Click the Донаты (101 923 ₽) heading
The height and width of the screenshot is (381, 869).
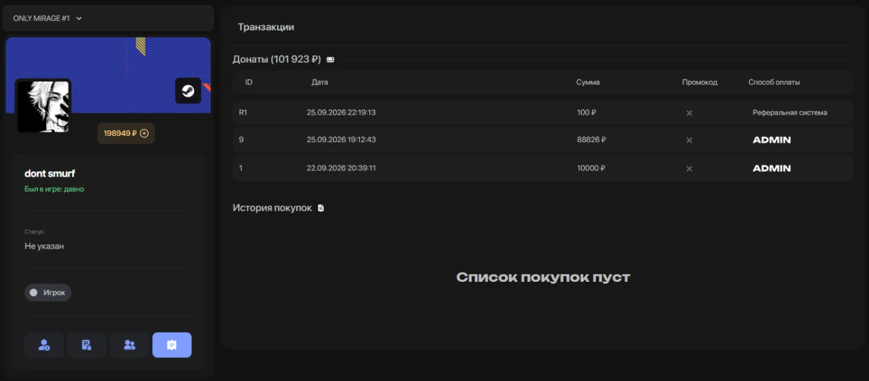pos(276,59)
